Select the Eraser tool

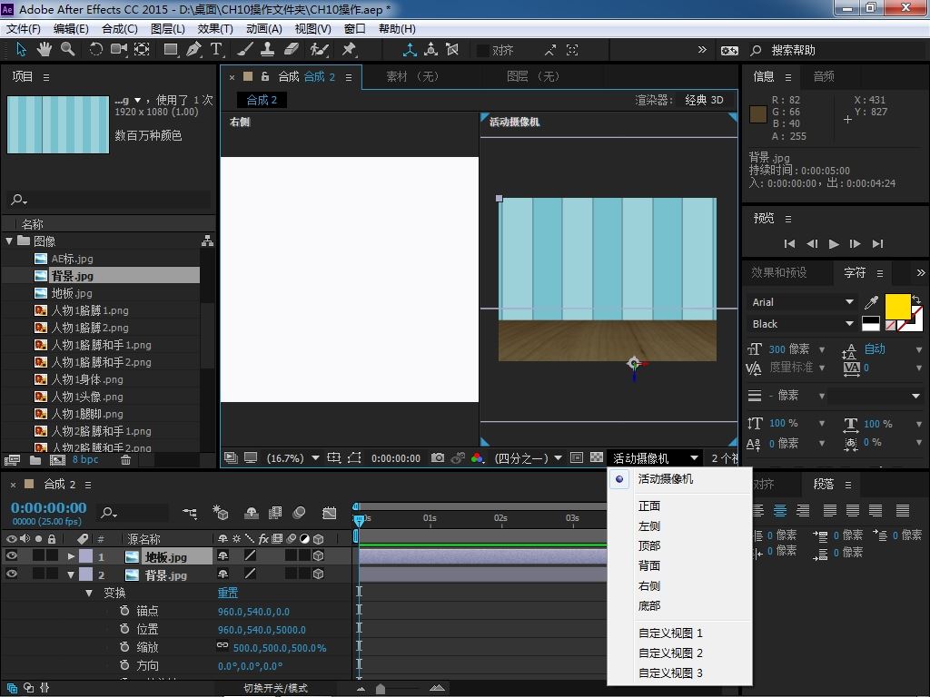292,50
